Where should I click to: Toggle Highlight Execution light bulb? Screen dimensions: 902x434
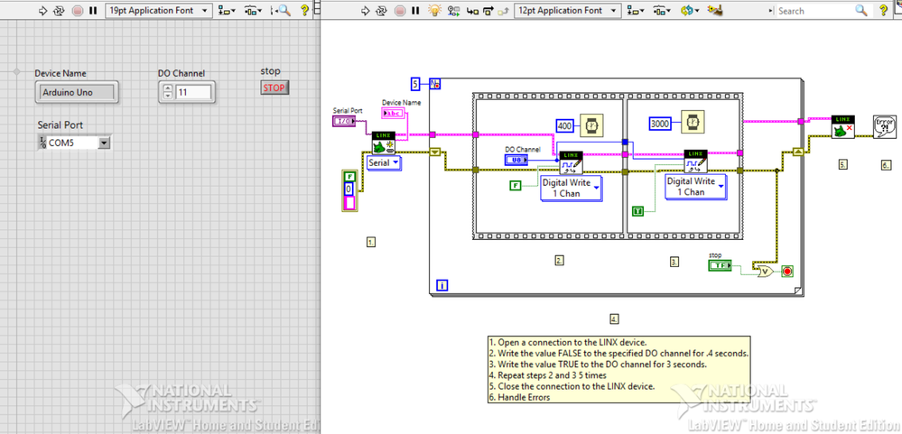(x=437, y=10)
